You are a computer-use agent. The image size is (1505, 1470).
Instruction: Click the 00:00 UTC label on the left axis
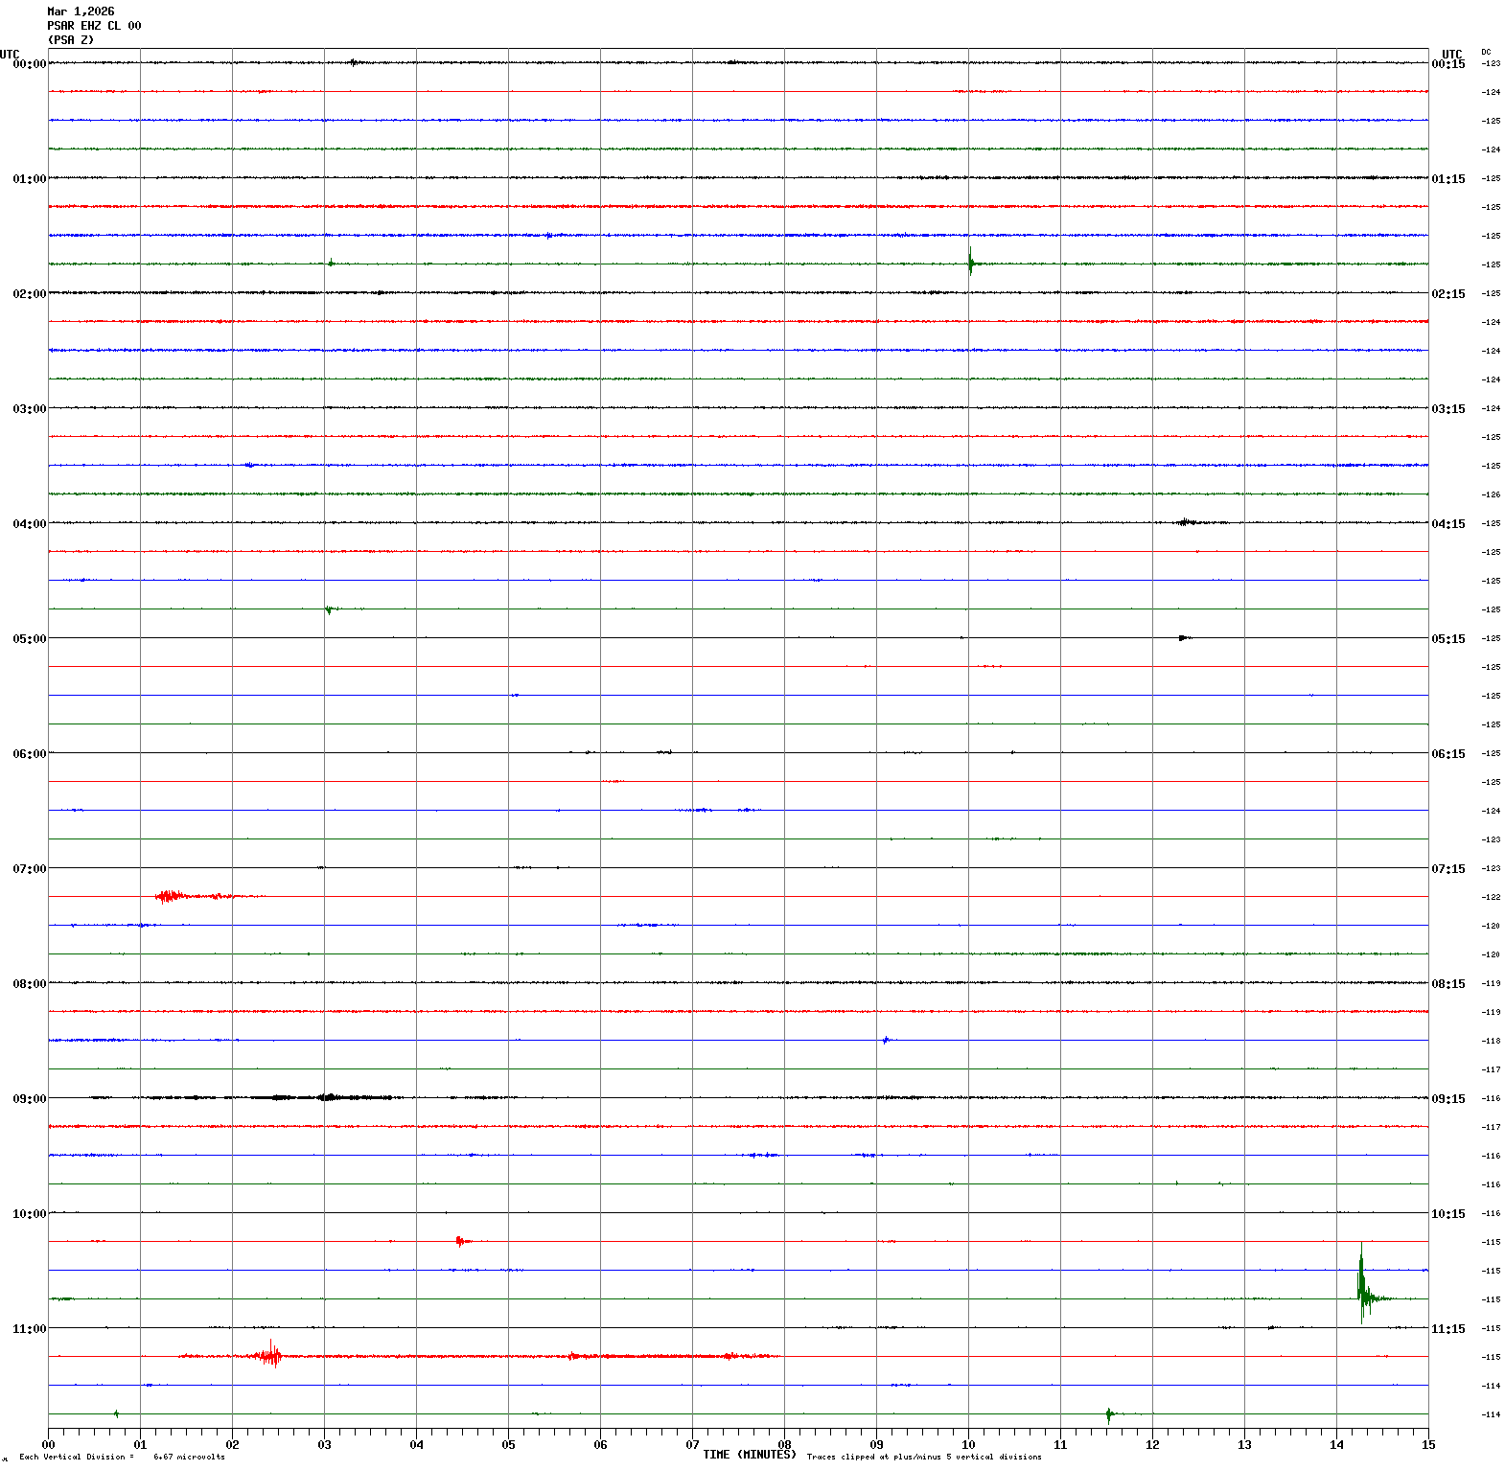[x=29, y=64]
